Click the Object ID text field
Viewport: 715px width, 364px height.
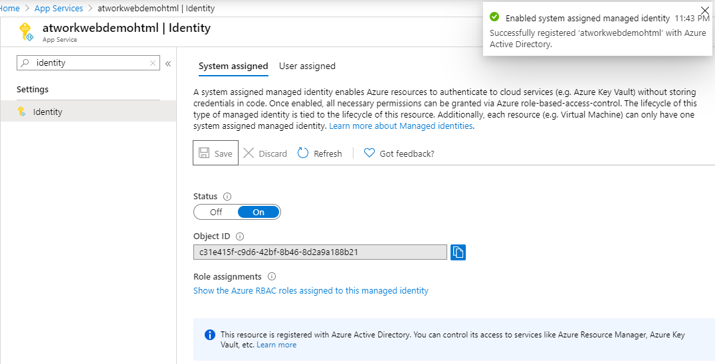coord(320,252)
